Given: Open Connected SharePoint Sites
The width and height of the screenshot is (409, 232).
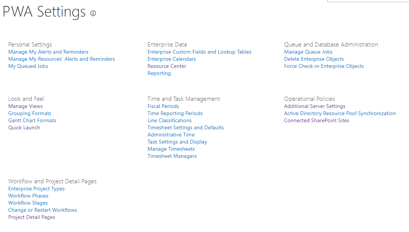Looking at the screenshot, I should point(317,121).
